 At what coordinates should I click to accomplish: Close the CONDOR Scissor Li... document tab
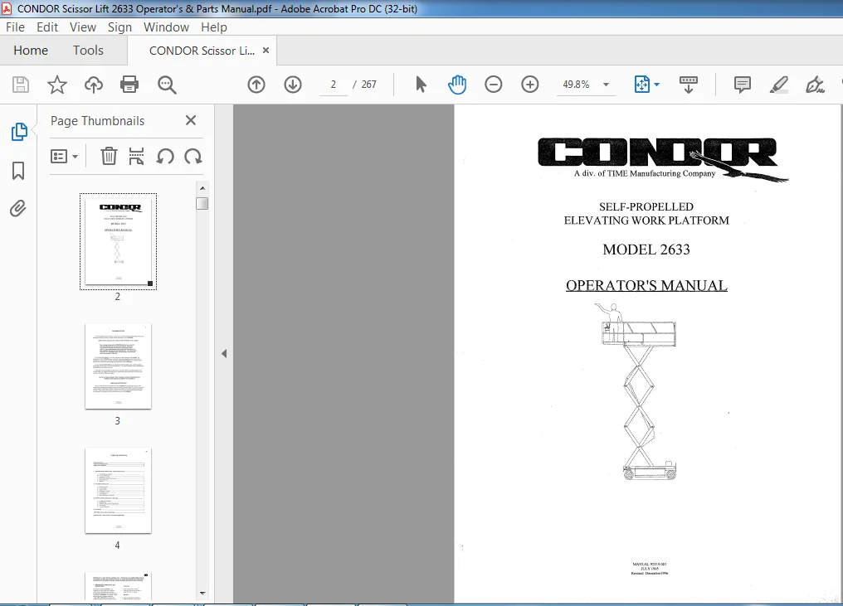(266, 50)
